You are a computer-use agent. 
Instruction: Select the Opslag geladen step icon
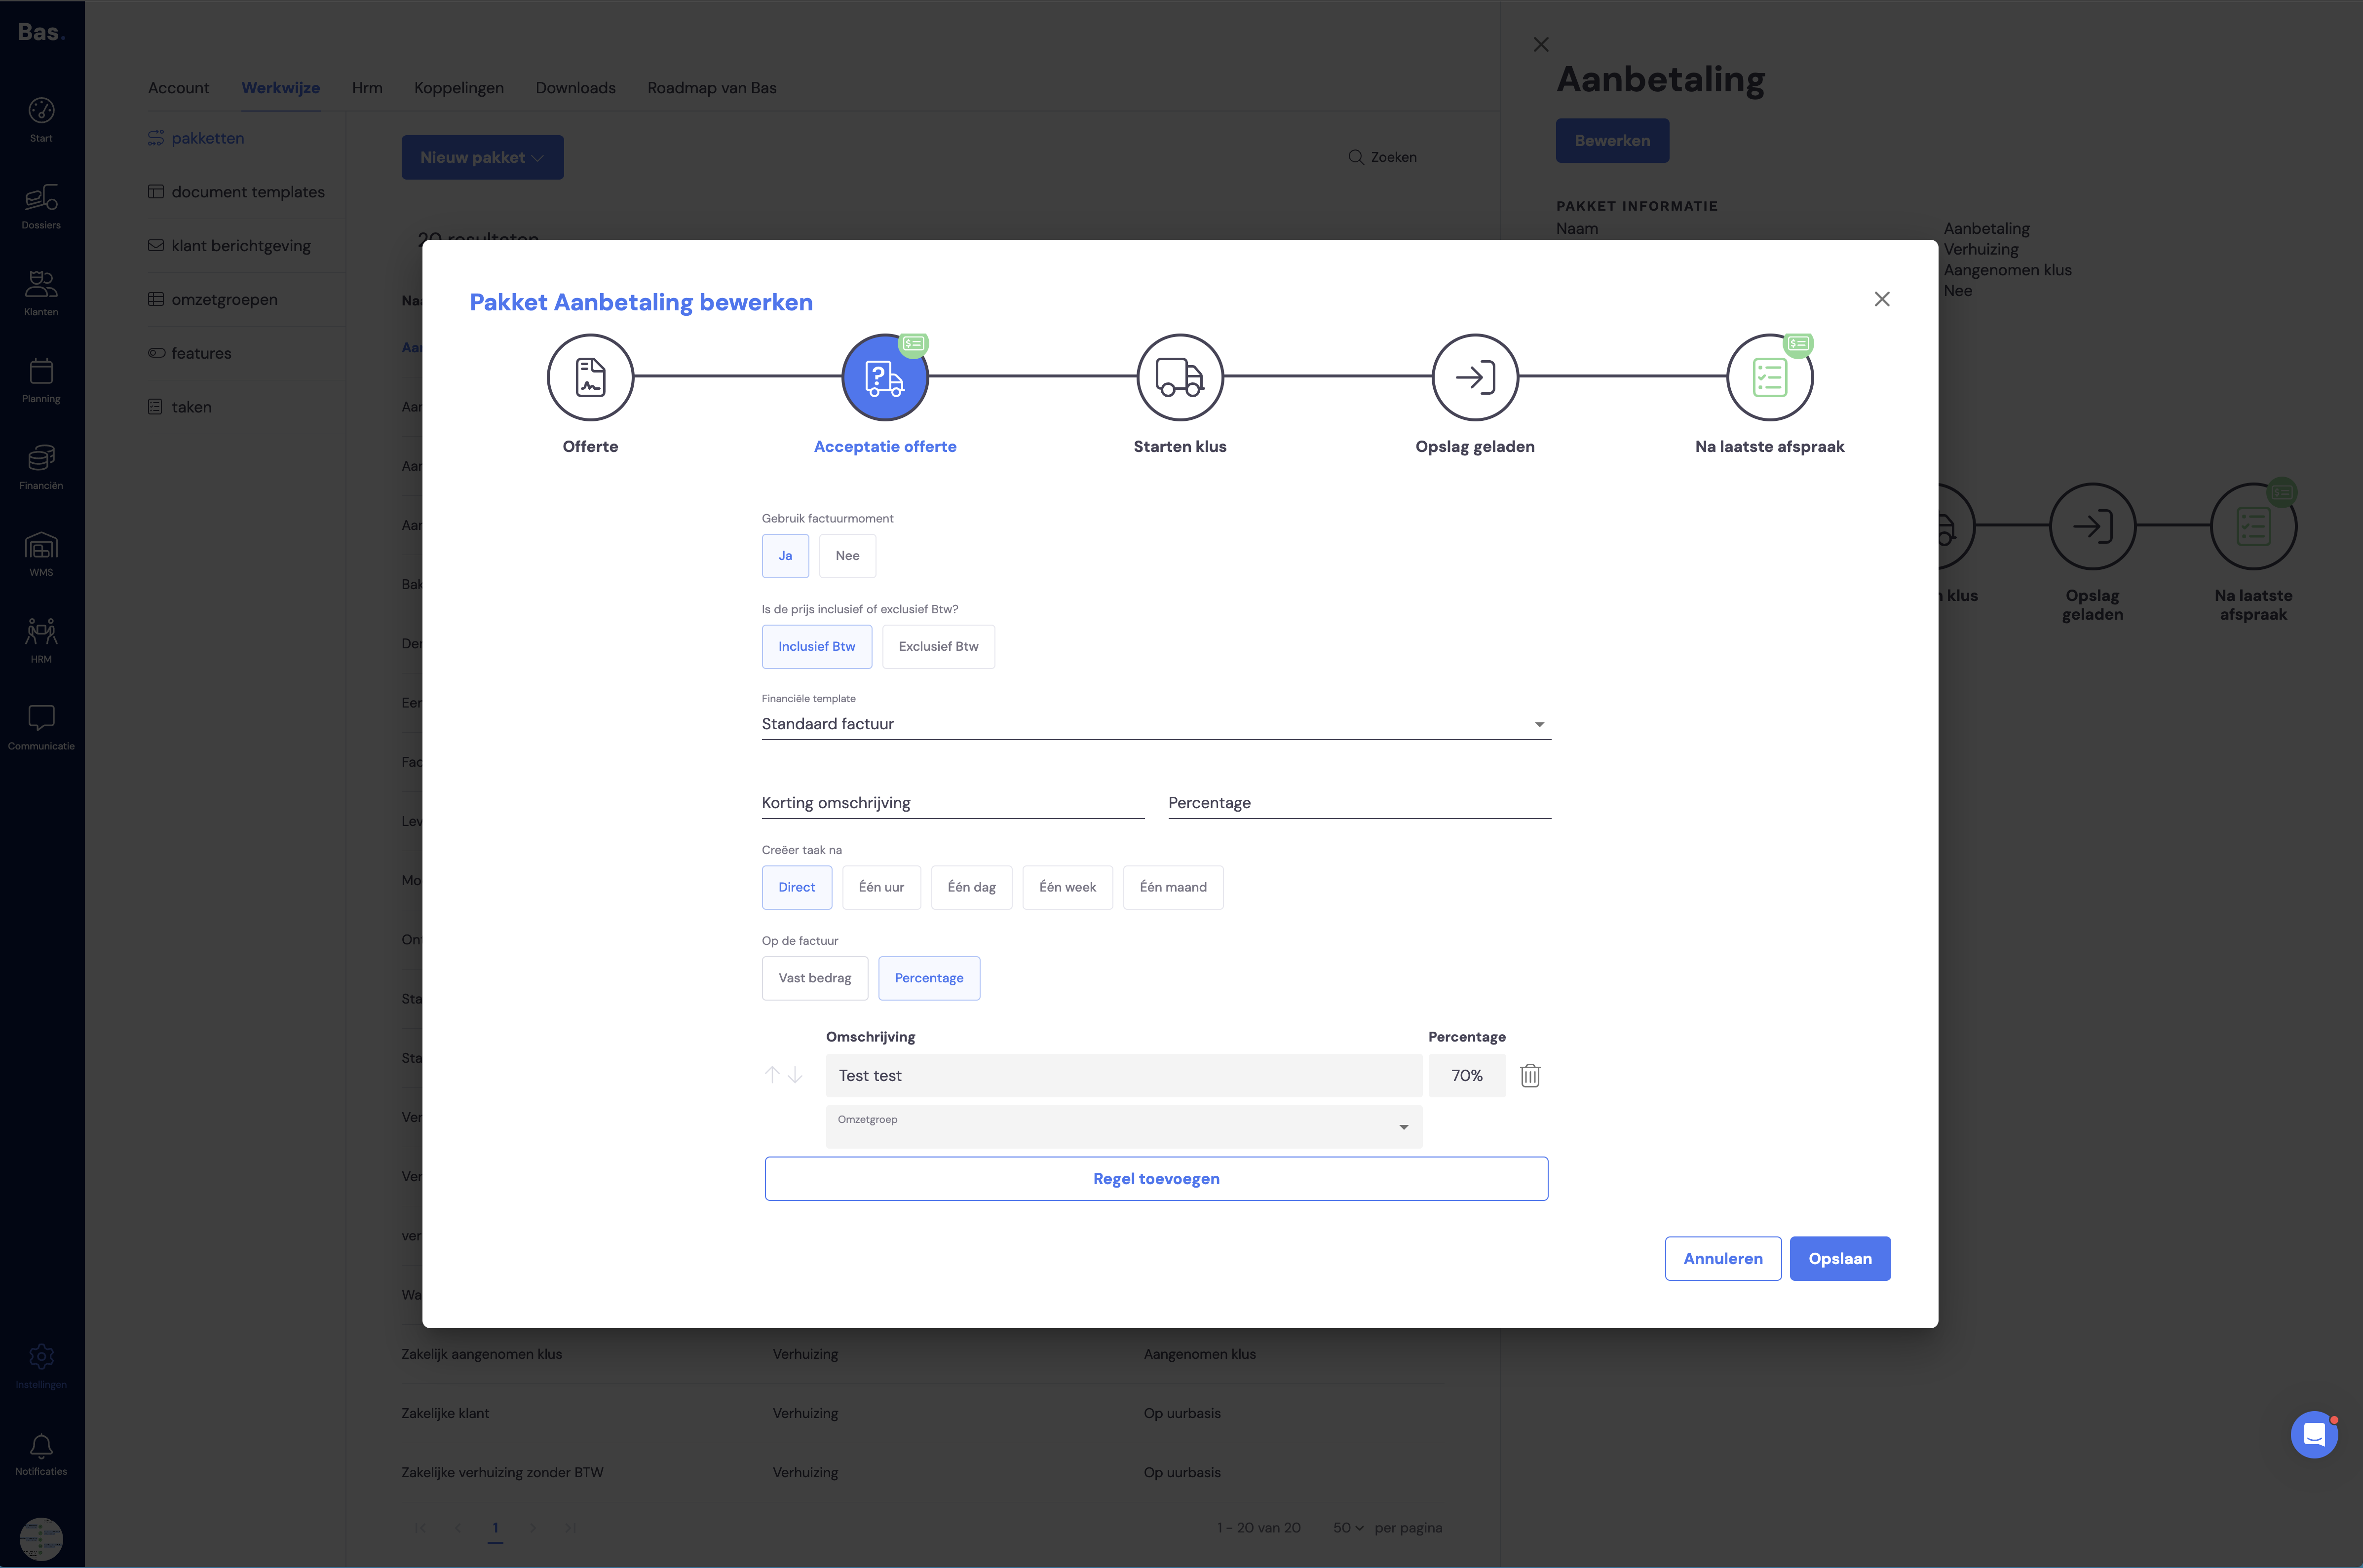click(x=1475, y=377)
